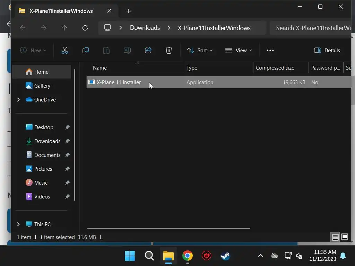Open the notification bell
This screenshot has width=355, height=266.
click(x=343, y=256)
